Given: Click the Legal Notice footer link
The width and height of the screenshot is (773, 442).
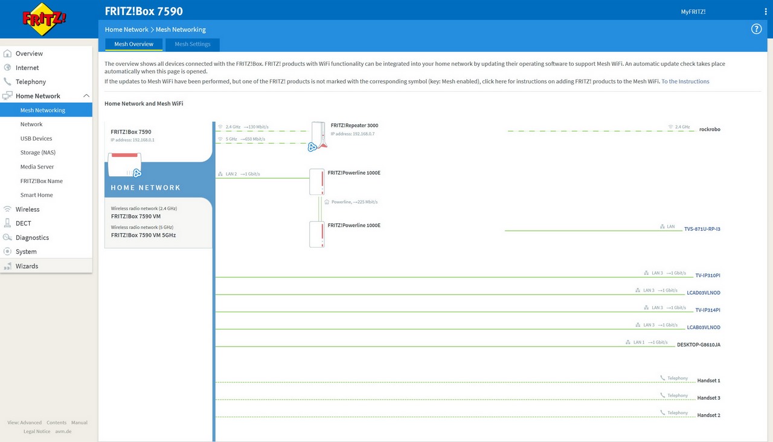Looking at the screenshot, I should (37, 431).
